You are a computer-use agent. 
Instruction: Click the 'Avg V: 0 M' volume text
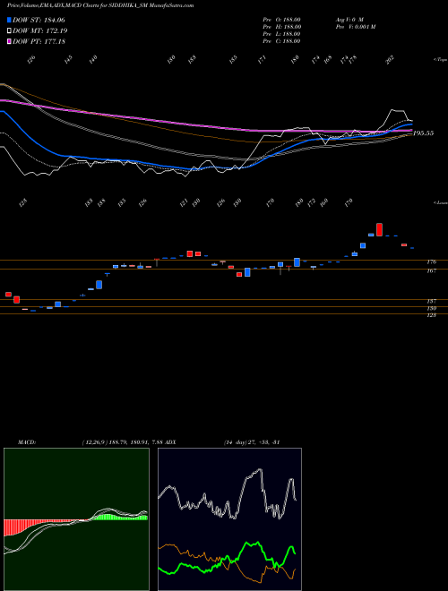point(349,20)
